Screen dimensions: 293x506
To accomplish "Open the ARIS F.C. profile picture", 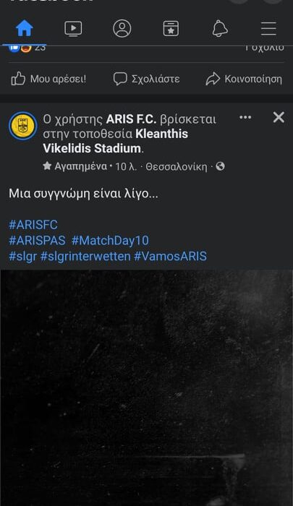I will coord(23,126).
